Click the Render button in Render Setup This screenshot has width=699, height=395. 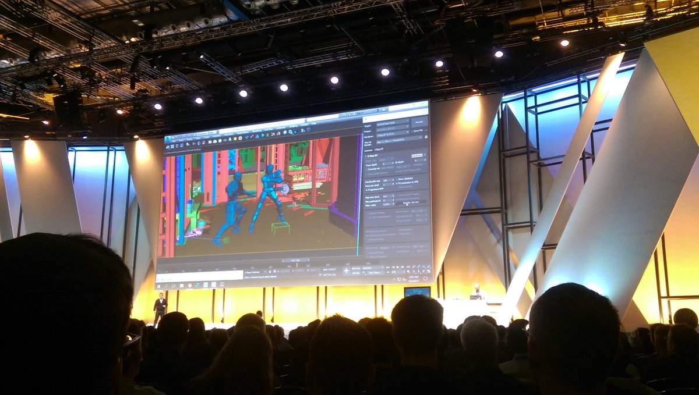tap(419, 122)
